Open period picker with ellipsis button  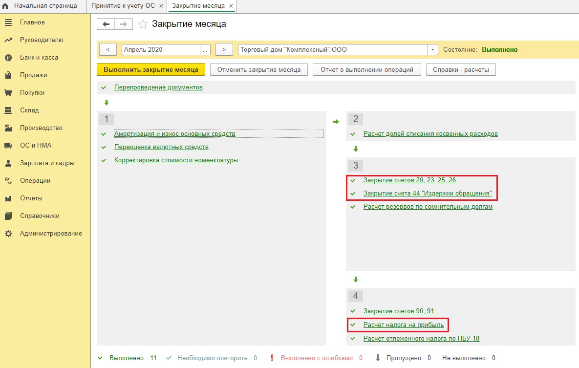205,49
